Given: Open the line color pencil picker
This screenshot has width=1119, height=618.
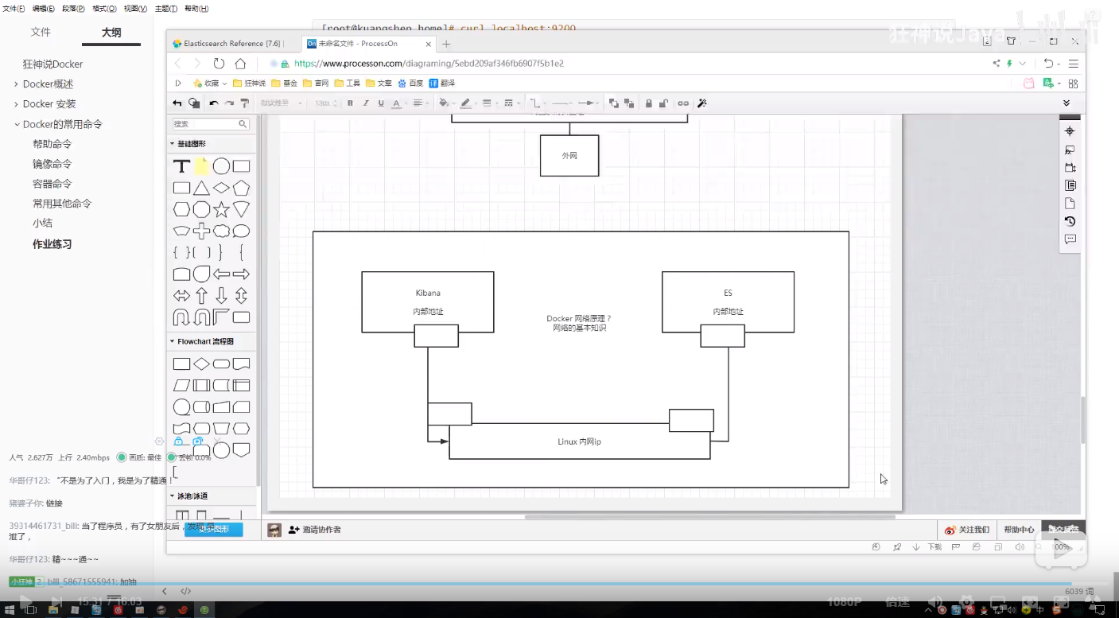Looking at the screenshot, I should tap(467, 103).
